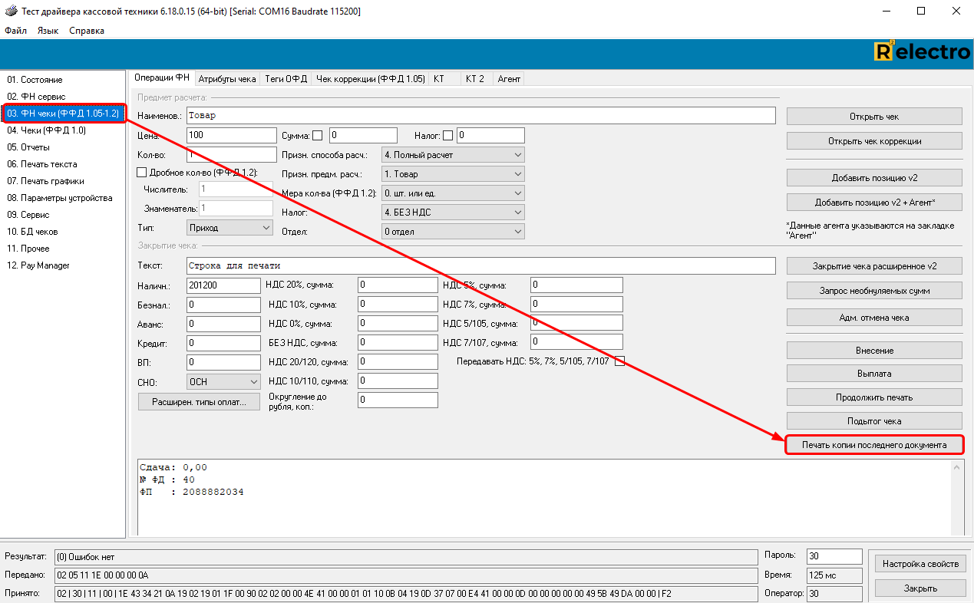
Task: Open the Справка menu
Action: 87,31
